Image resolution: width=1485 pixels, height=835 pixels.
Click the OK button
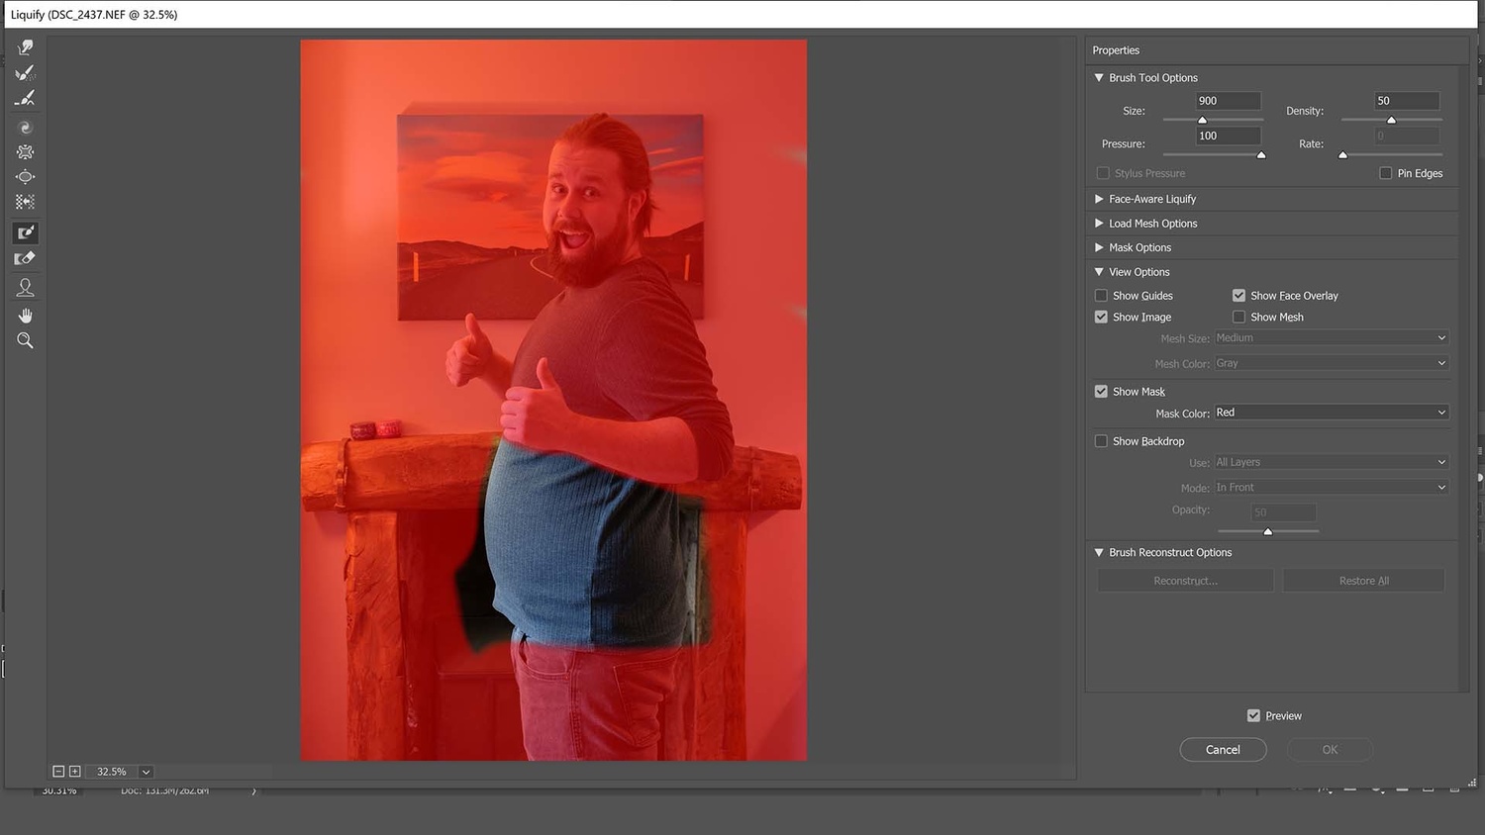pyautogui.click(x=1330, y=750)
